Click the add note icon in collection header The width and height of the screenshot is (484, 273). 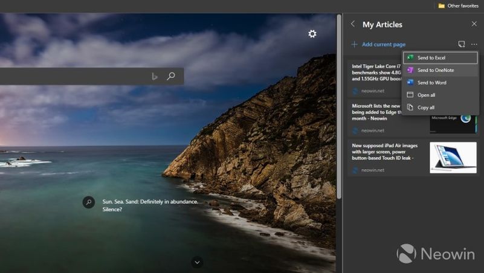tap(462, 44)
